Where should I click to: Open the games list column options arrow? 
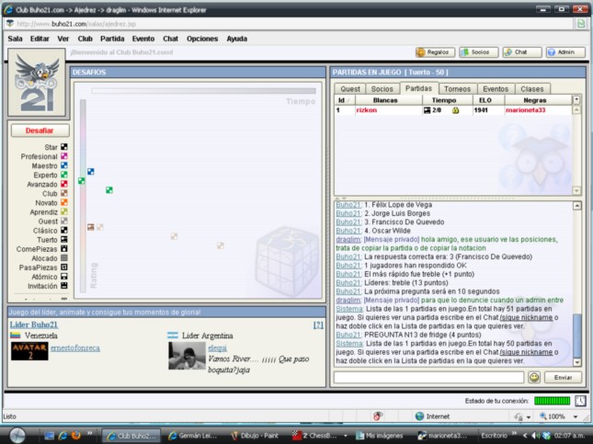point(576,100)
